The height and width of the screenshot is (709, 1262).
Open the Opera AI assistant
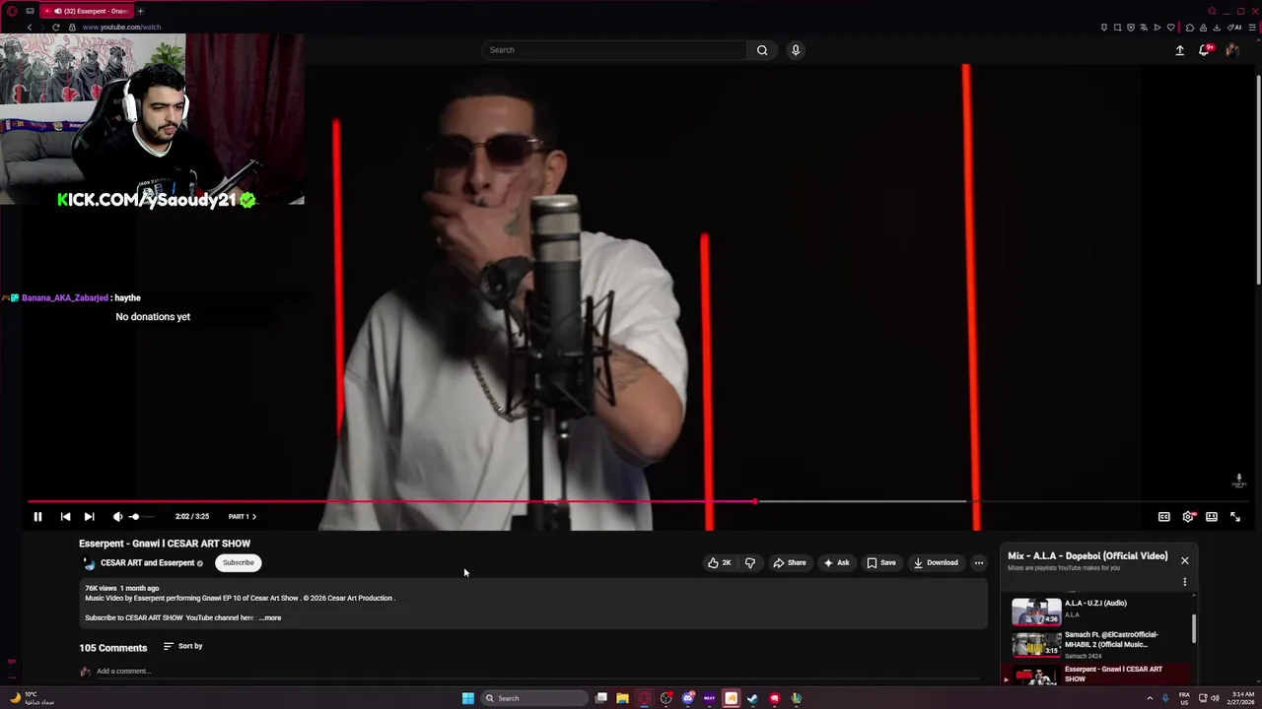[x=1234, y=28]
